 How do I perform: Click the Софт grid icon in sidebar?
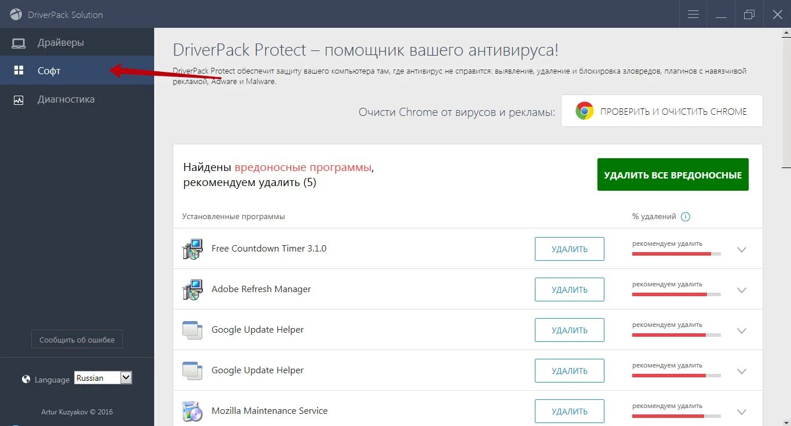click(x=19, y=71)
